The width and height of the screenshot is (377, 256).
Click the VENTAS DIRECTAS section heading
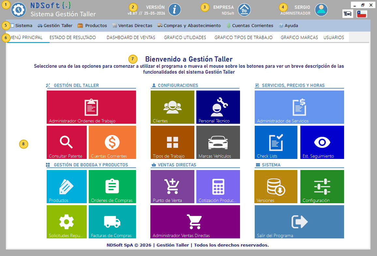(x=177, y=165)
